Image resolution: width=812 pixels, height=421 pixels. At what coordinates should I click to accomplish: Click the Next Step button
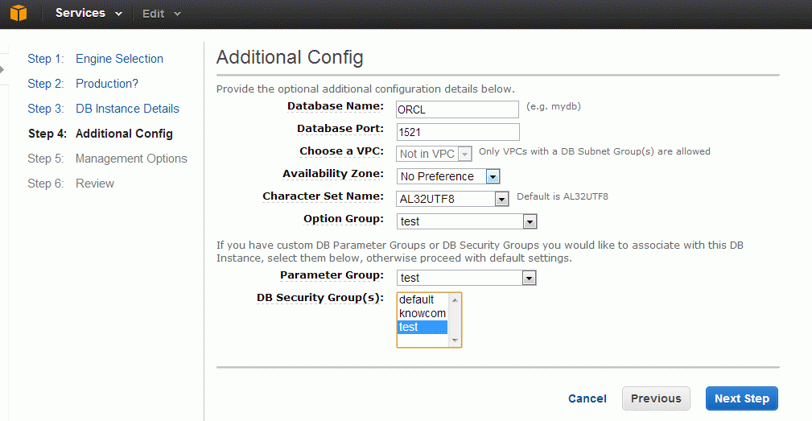tap(741, 398)
